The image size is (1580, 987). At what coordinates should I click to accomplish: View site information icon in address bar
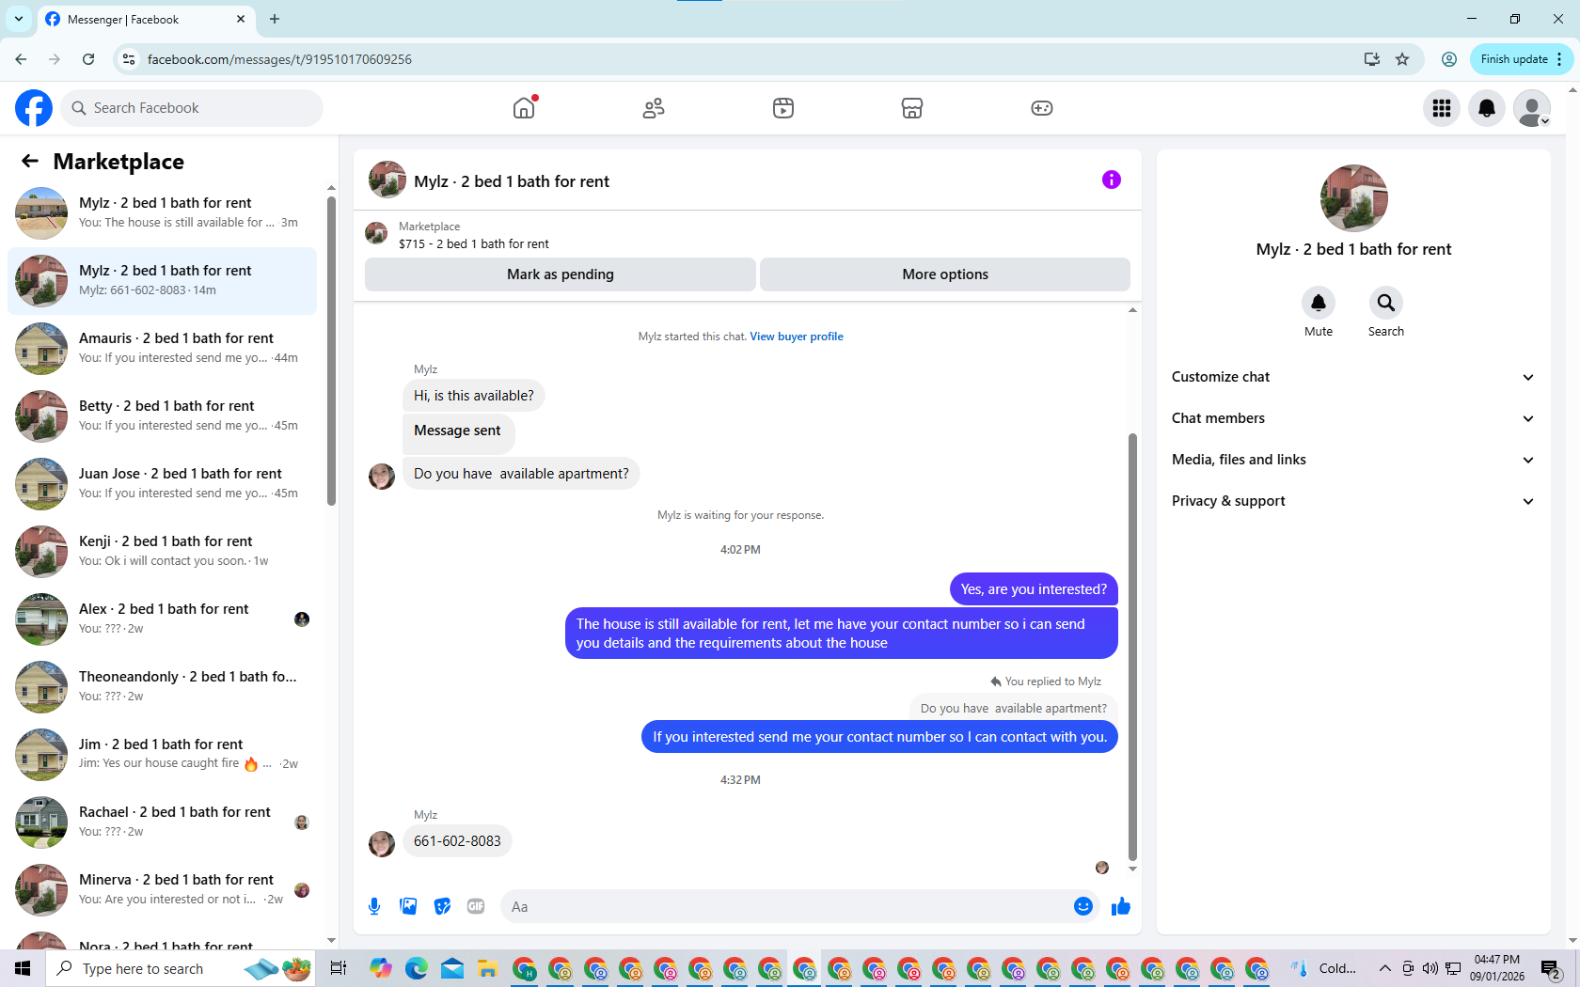coord(129,59)
